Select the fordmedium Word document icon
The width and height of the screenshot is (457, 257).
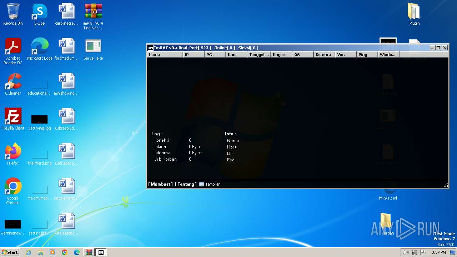[x=66, y=49]
